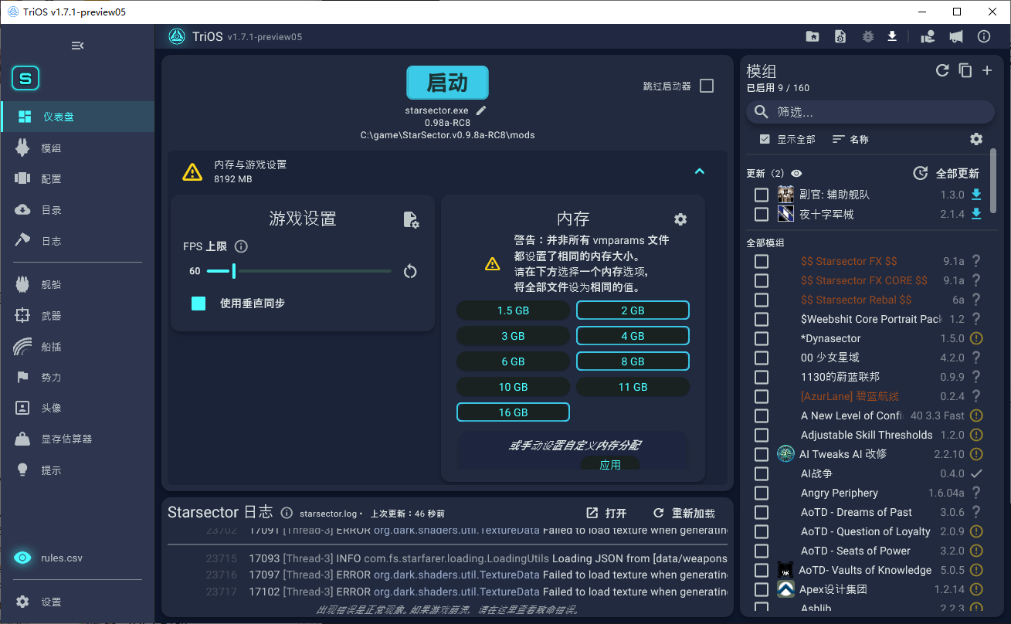
Task: Reset the FPS 上限 value
Action: click(410, 271)
